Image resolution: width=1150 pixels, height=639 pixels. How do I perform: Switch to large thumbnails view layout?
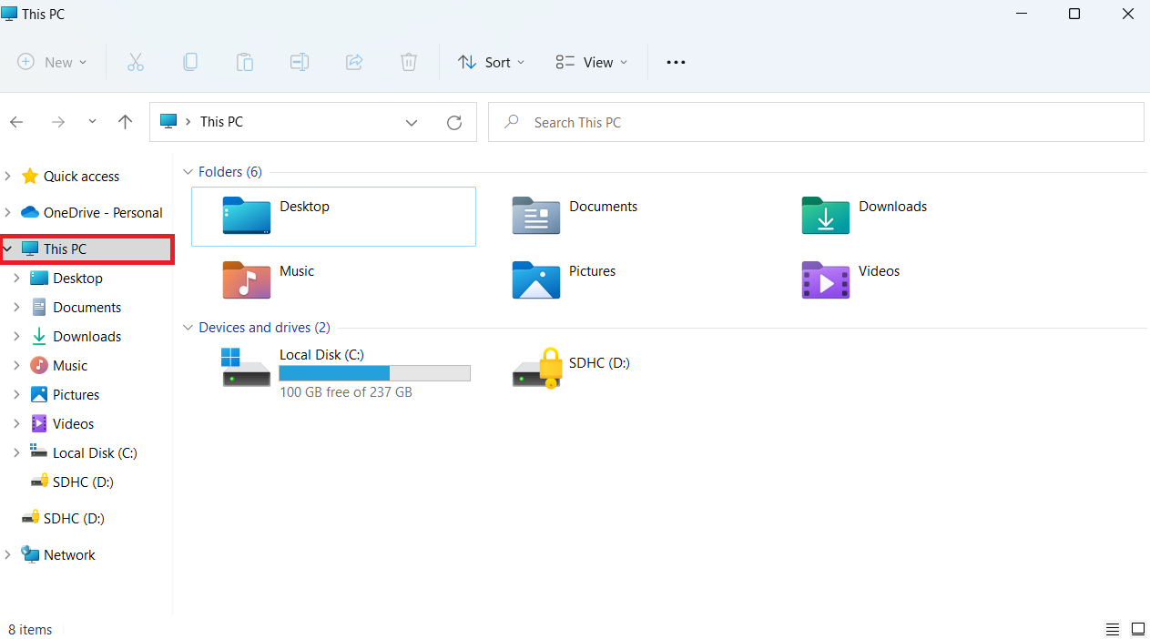click(x=1137, y=629)
